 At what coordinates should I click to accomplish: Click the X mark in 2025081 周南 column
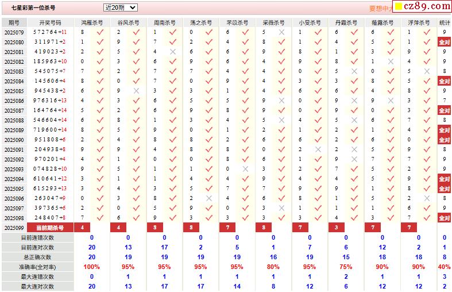173,52
